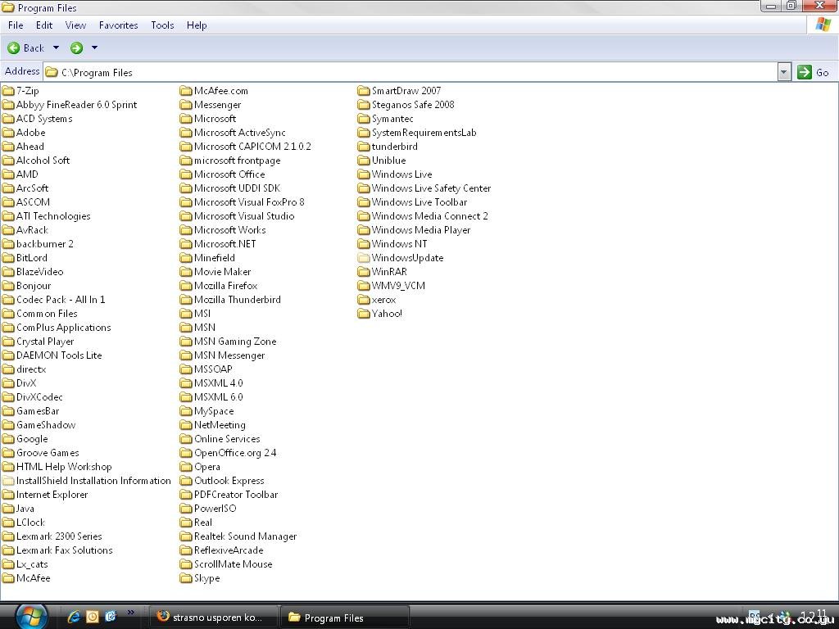Select the Microsoft Office folder icon
Screen dimensions: 839x629
pyautogui.click(x=186, y=174)
